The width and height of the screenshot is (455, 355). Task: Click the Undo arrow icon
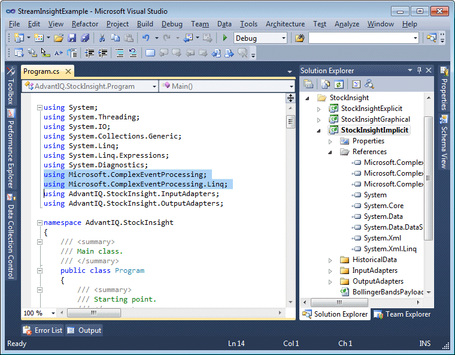point(145,38)
